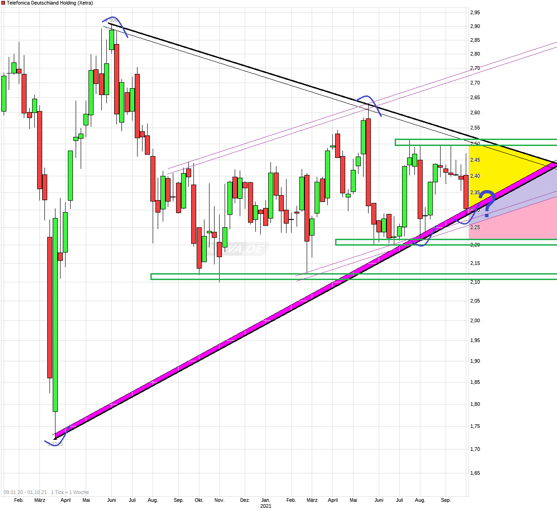Click the Telefonica Deutschland Holding title

50,3
